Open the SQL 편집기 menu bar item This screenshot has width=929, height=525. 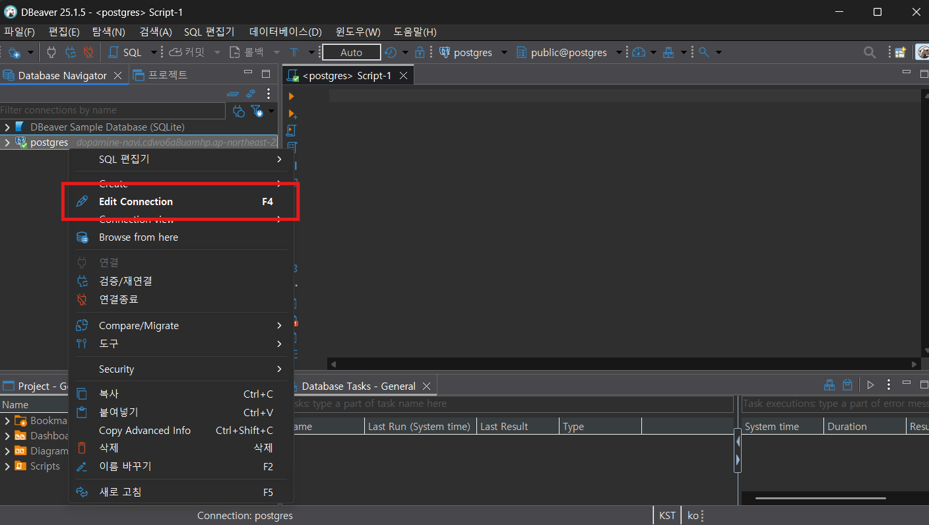click(209, 32)
